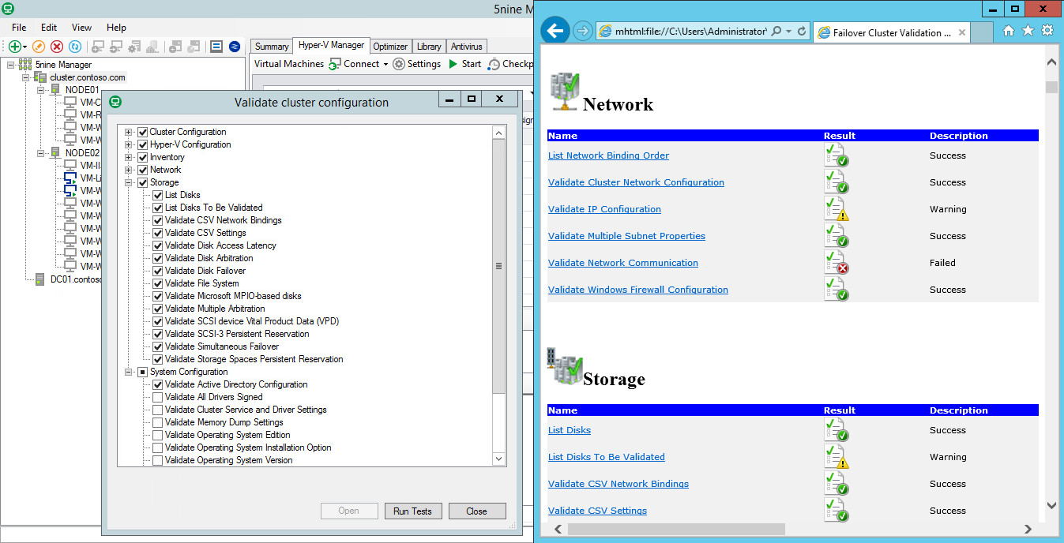This screenshot has width=1064, height=543.
Task: Uncheck the Cluster Configuration checkbox
Action: 143,132
